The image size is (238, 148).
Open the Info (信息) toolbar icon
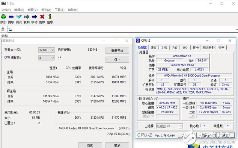[x=50, y=17]
